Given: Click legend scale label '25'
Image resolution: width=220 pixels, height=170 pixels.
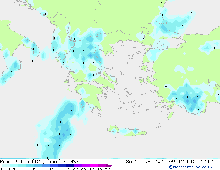Looking at the screenshot, I should (67, 169).
